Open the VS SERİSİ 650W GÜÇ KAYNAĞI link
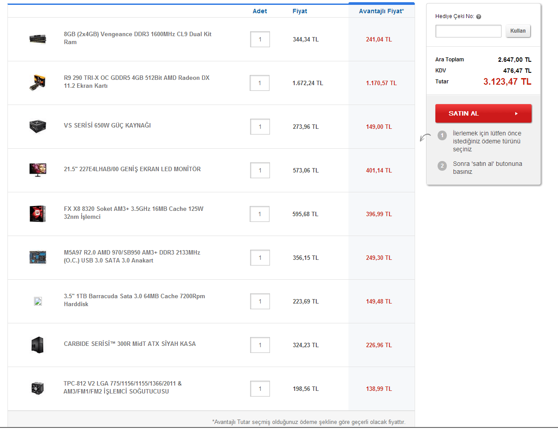This screenshot has width=558, height=431. click(x=107, y=125)
